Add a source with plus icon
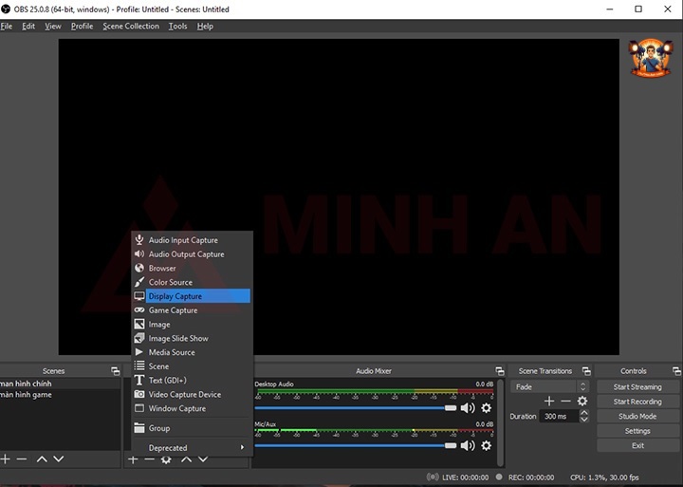The width and height of the screenshot is (683, 487). (x=133, y=459)
